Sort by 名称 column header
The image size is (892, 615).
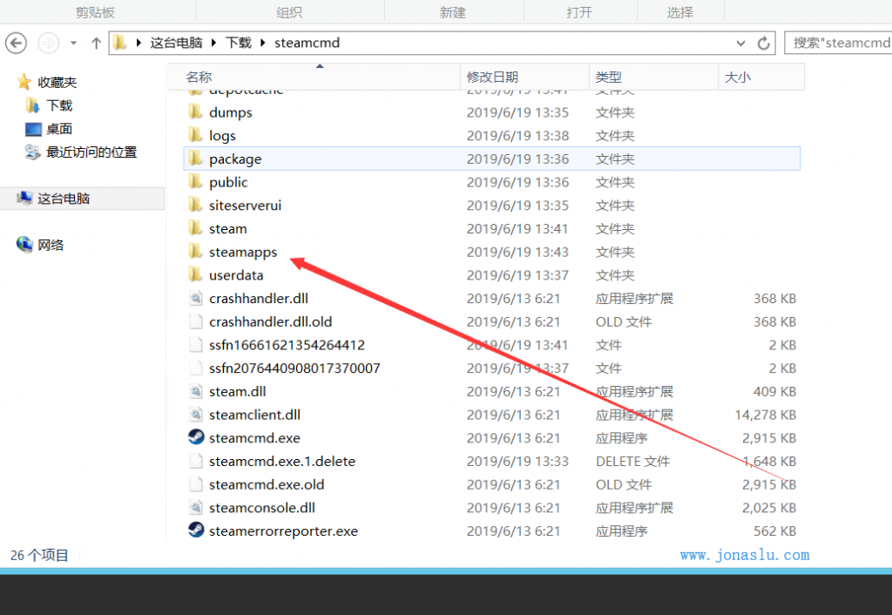(199, 77)
